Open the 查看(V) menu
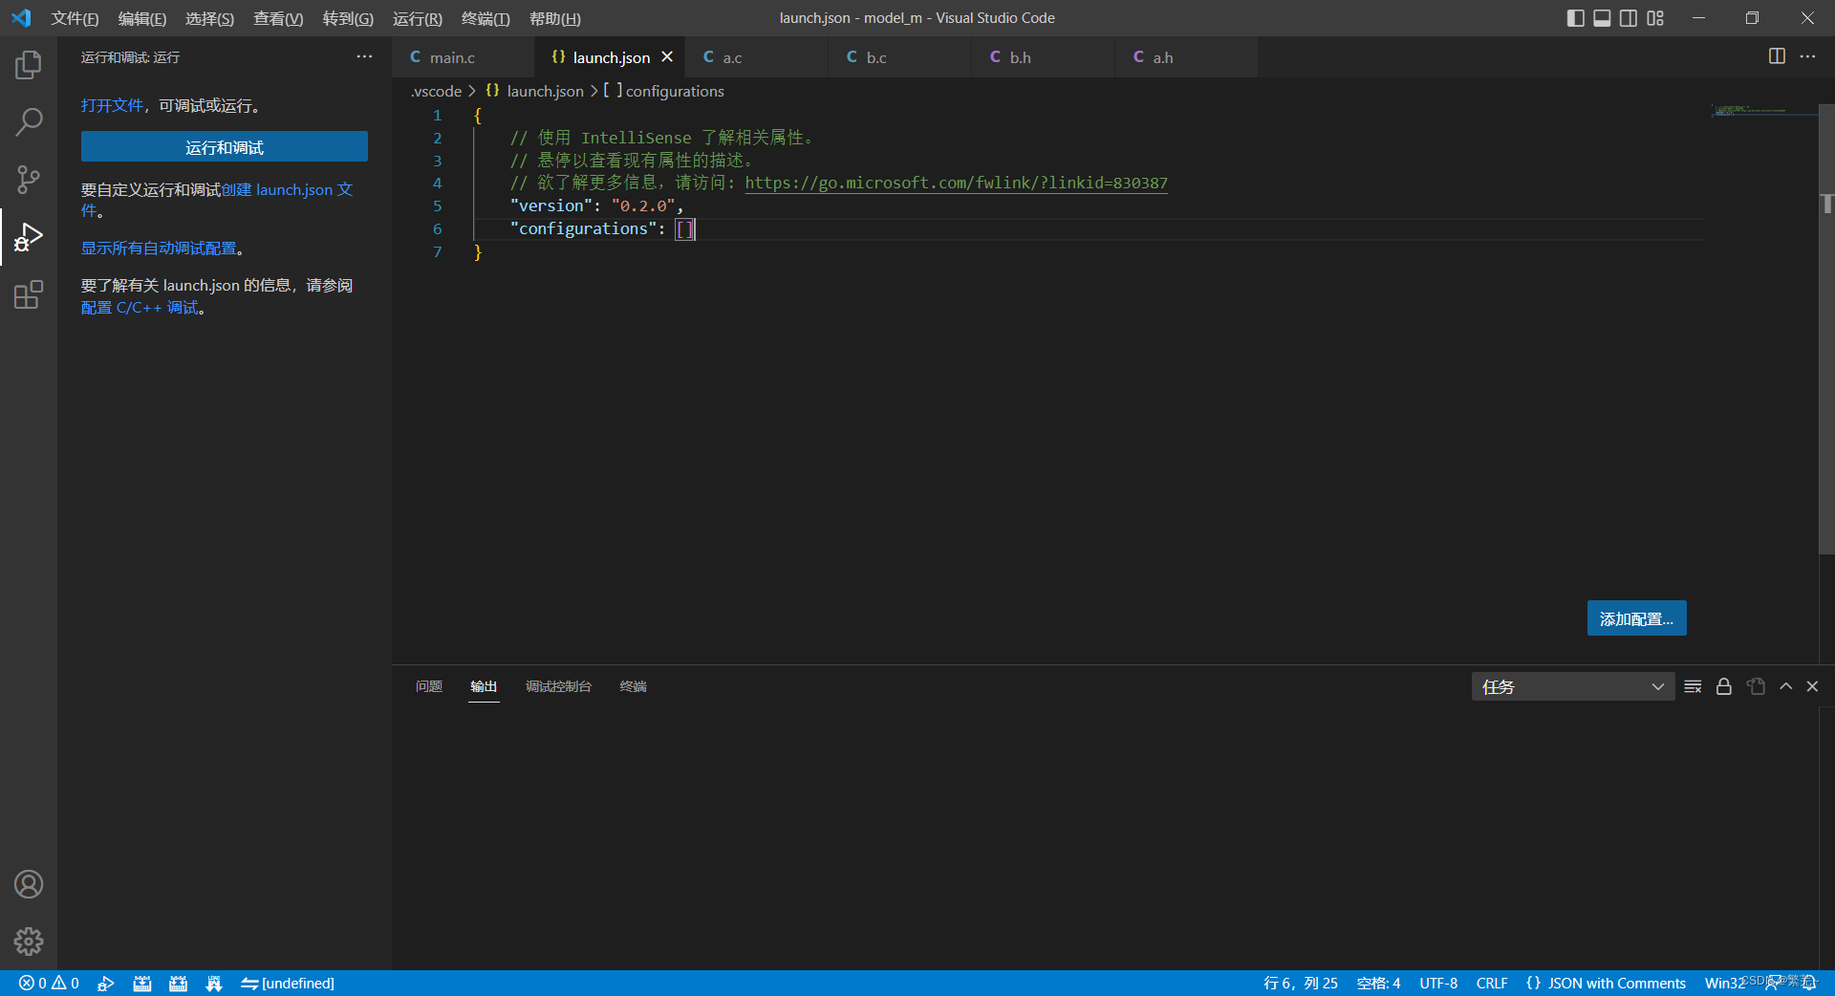 point(278,18)
